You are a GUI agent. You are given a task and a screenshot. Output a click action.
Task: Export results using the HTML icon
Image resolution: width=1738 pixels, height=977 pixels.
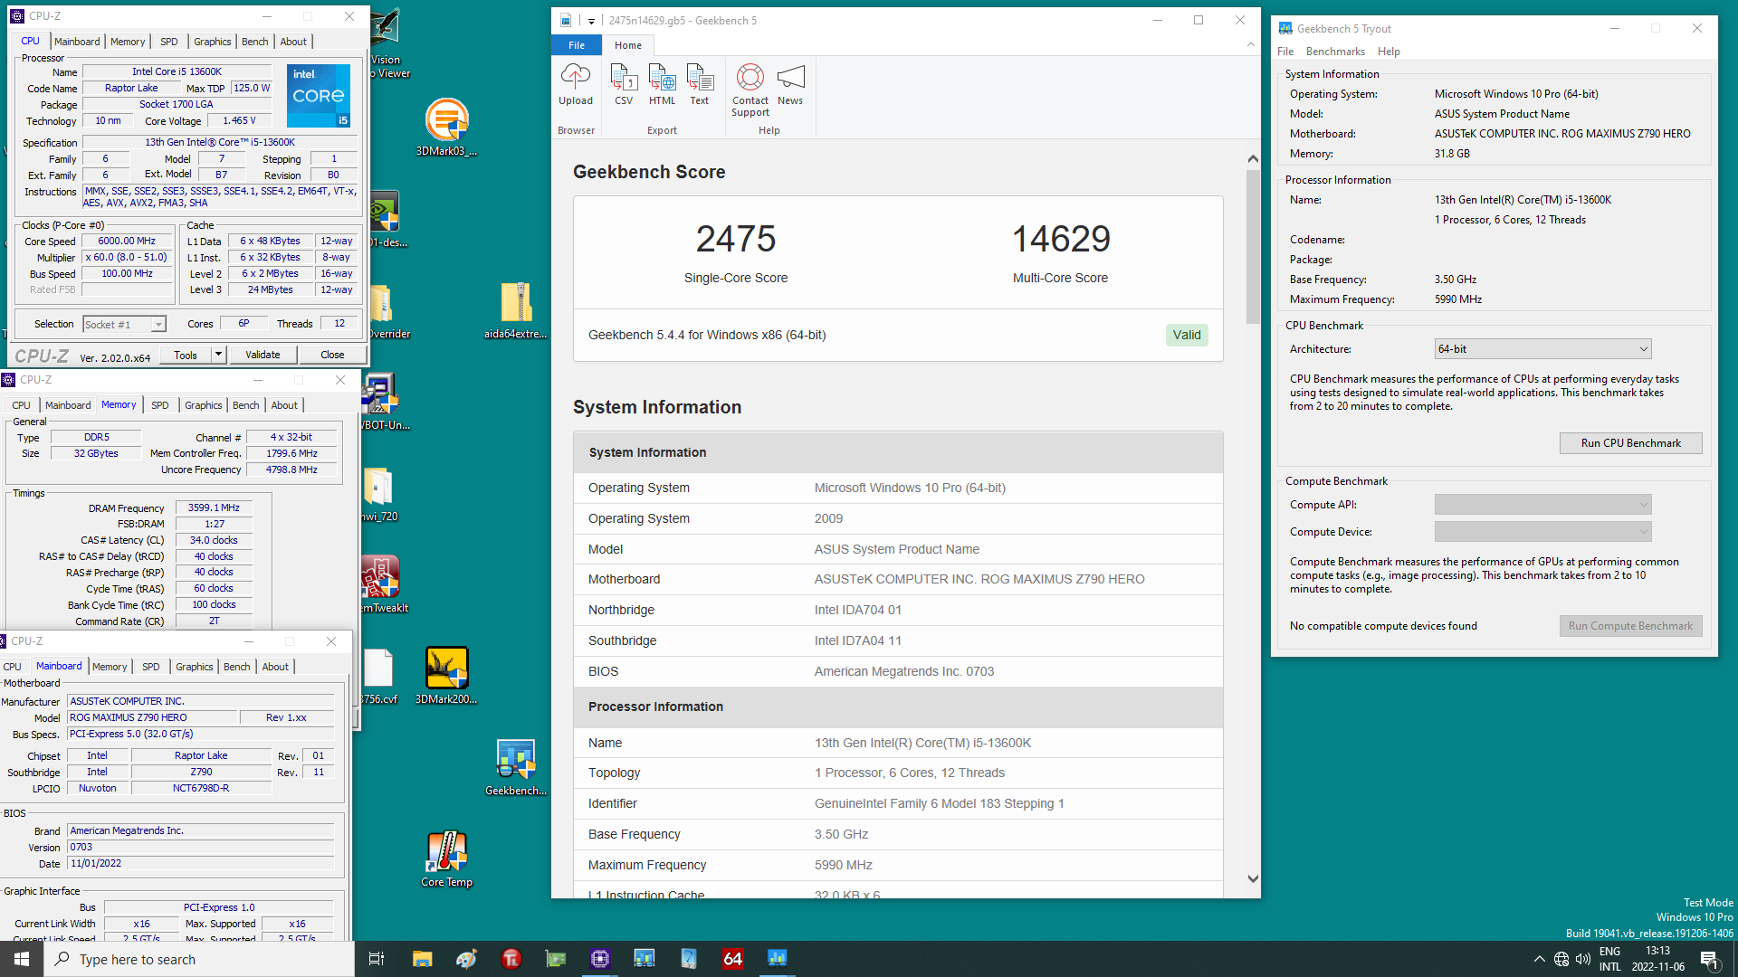pos(662,85)
